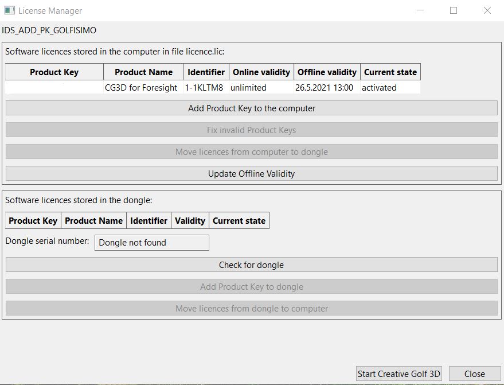Click the Online validity column header
The height and width of the screenshot is (385, 504).
261,72
